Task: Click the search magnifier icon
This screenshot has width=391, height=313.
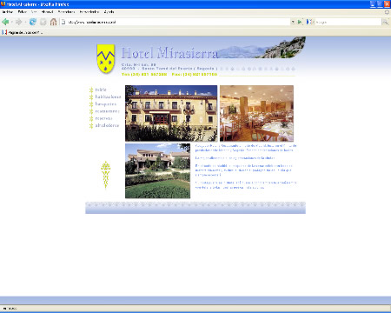Action: click(385, 22)
